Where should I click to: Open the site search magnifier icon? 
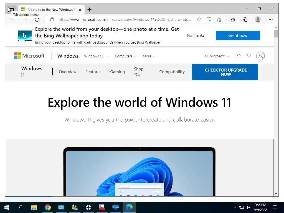click(238, 56)
